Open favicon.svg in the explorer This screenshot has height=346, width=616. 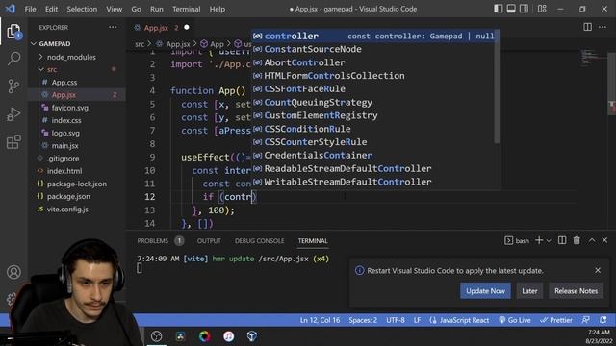click(69, 108)
